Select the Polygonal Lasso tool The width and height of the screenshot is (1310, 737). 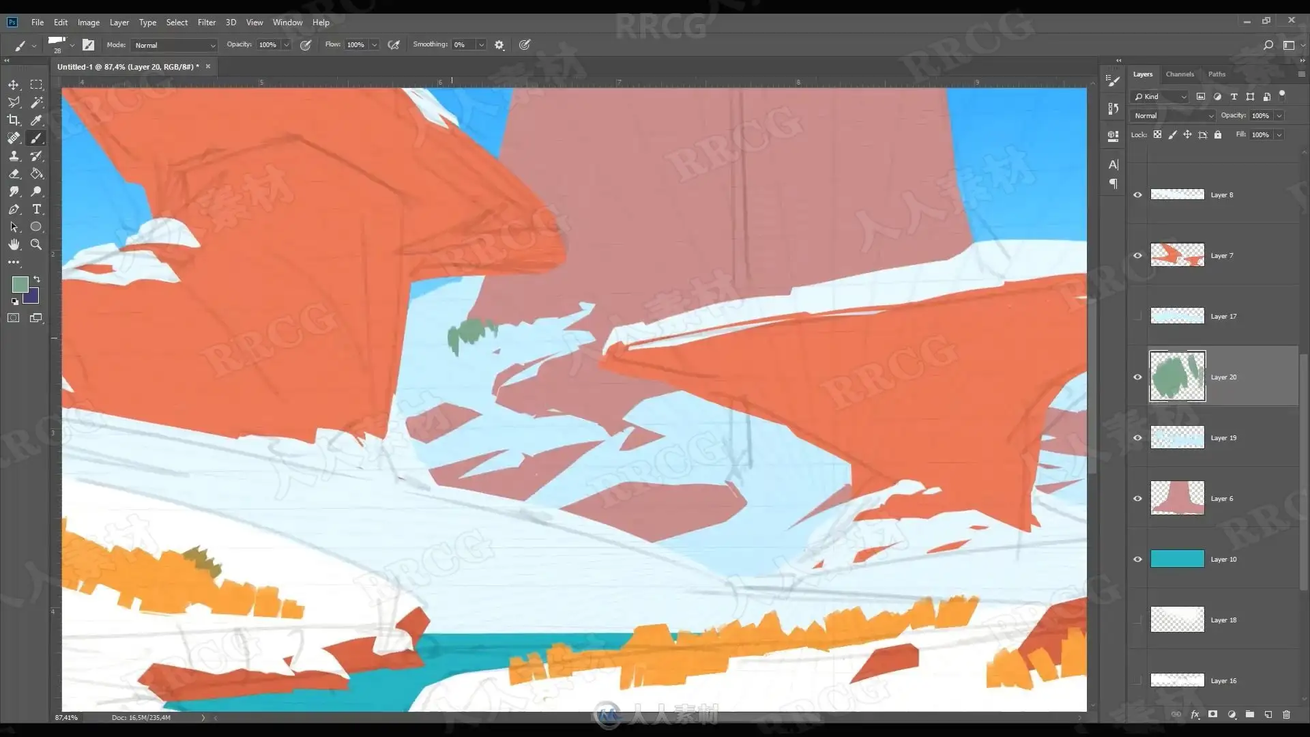pos(14,102)
